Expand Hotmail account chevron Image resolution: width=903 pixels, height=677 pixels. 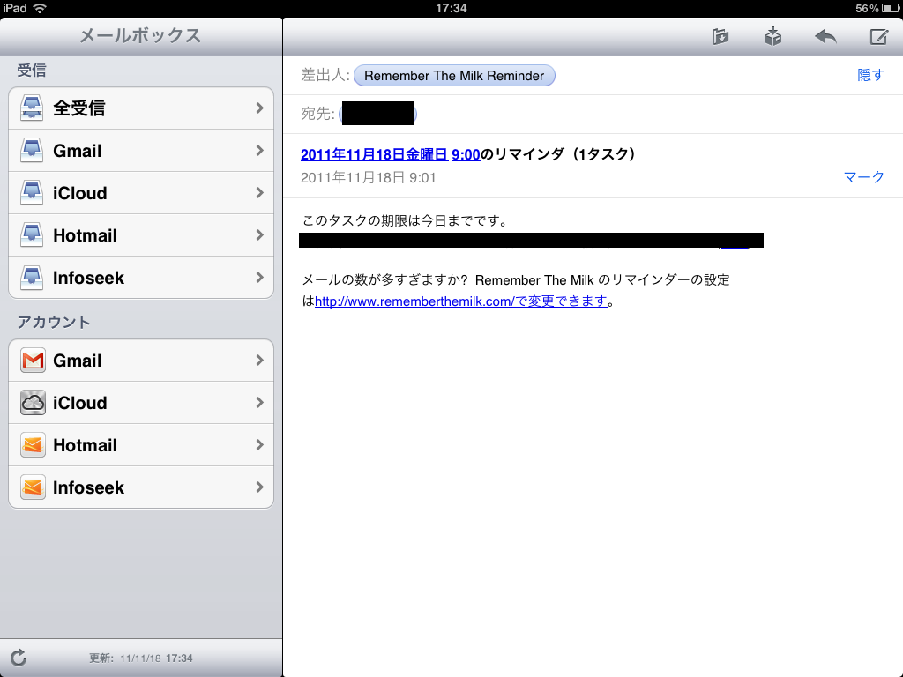coord(260,444)
